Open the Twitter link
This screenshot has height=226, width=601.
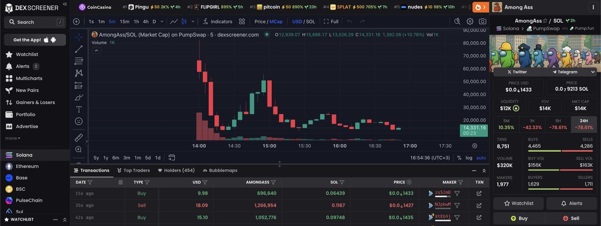(x=517, y=72)
